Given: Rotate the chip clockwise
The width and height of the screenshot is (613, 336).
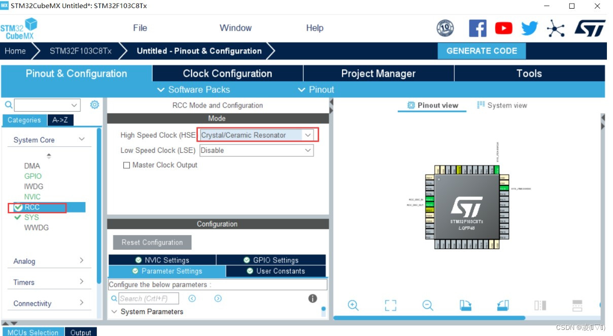Looking at the screenshot, I should pyautogui.click(x=465, y=305).
